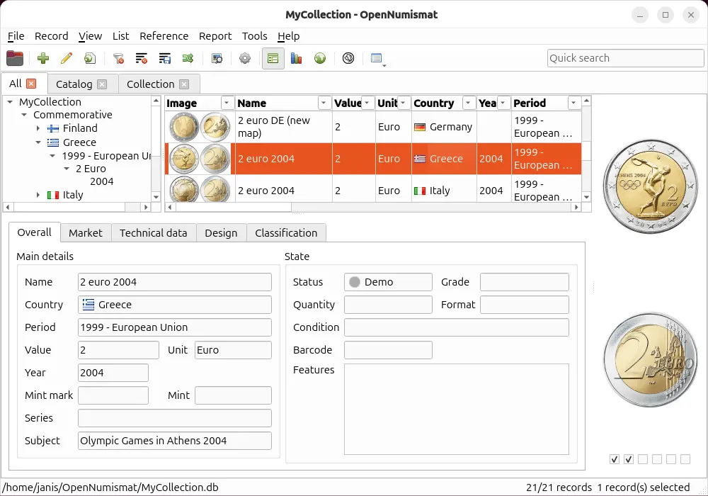
Task: Click the green shuffle arrows icon
Action: [x=188, y=58]
